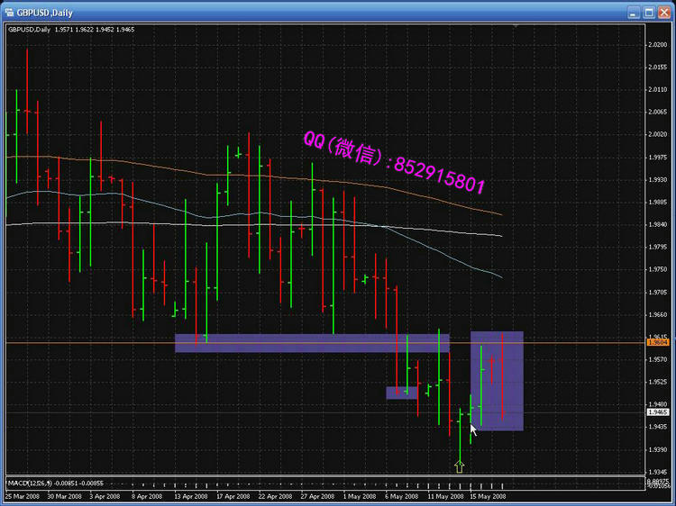Select the yellow up arrow marker
The image size is (676, 506).
[x=460, y=465]
